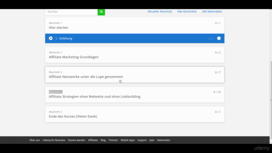The height and width of the screenshot is (153, 272).
Task: Visit the Affiliates footer link
Action: click(x=93, y=140)
